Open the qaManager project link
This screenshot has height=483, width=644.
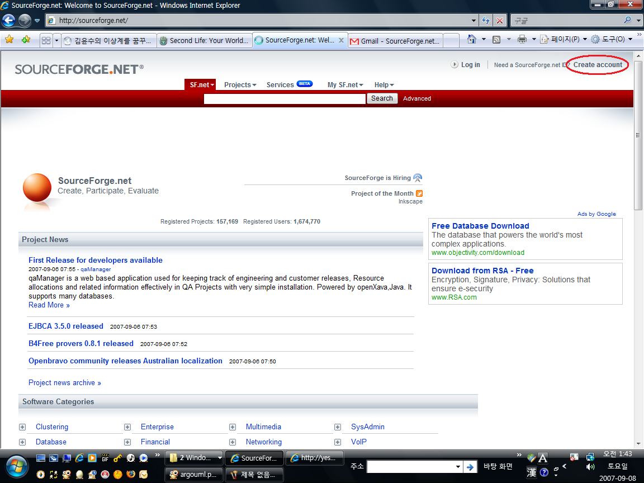96,269
